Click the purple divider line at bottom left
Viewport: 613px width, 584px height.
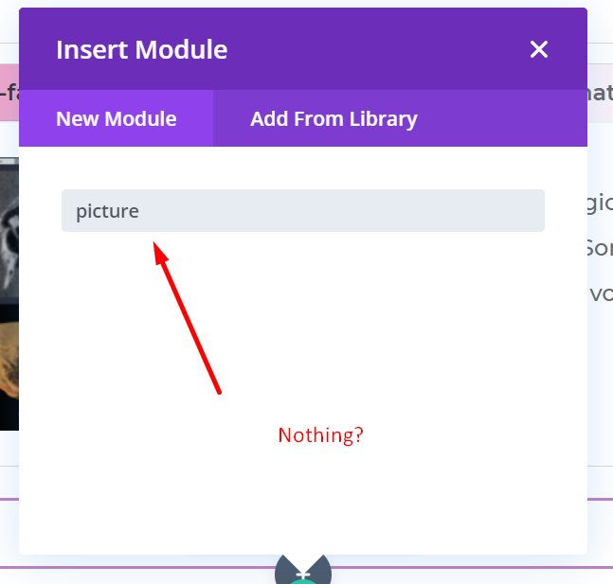tap(9, 499)
